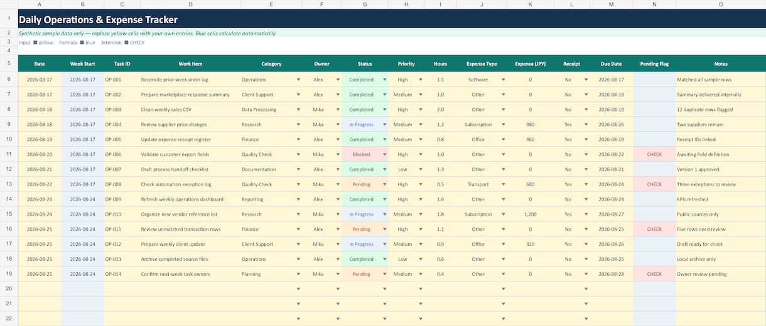
Task: Select due date '2026-08-27'
Action: (x=612, y=214)
